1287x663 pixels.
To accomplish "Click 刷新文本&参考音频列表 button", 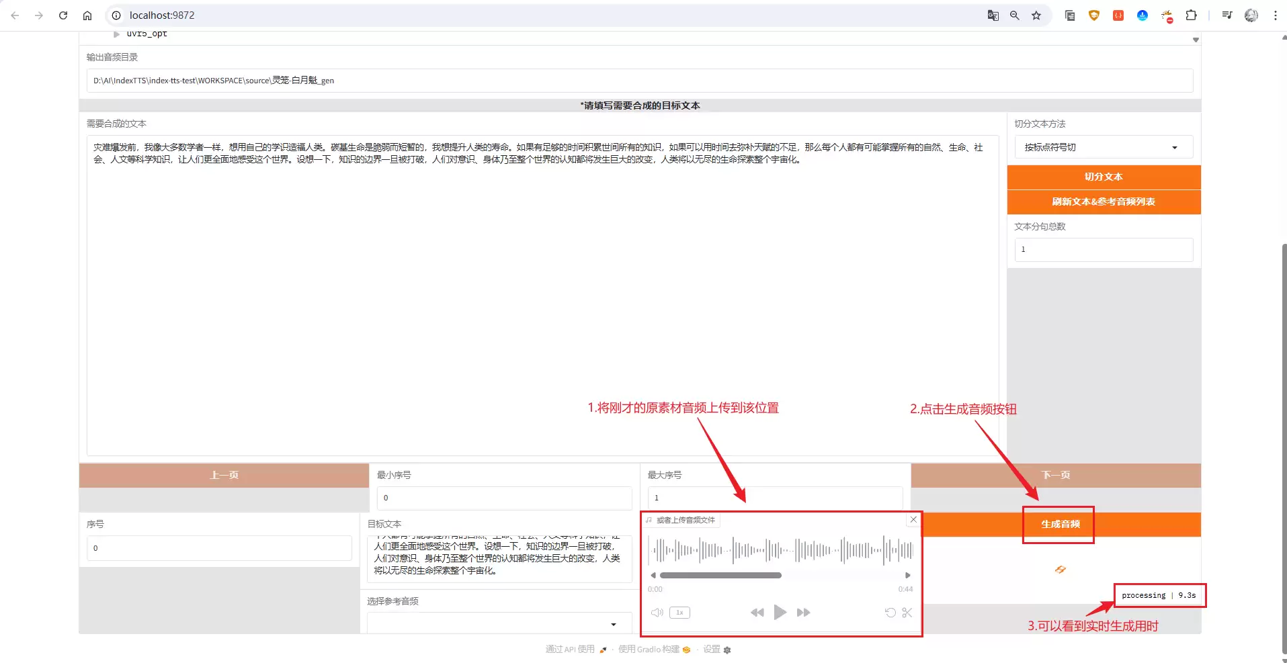I will (x=1104, y=202).
